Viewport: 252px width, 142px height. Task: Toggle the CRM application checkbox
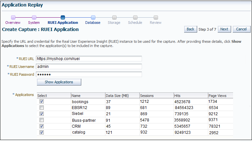(42, 126)
